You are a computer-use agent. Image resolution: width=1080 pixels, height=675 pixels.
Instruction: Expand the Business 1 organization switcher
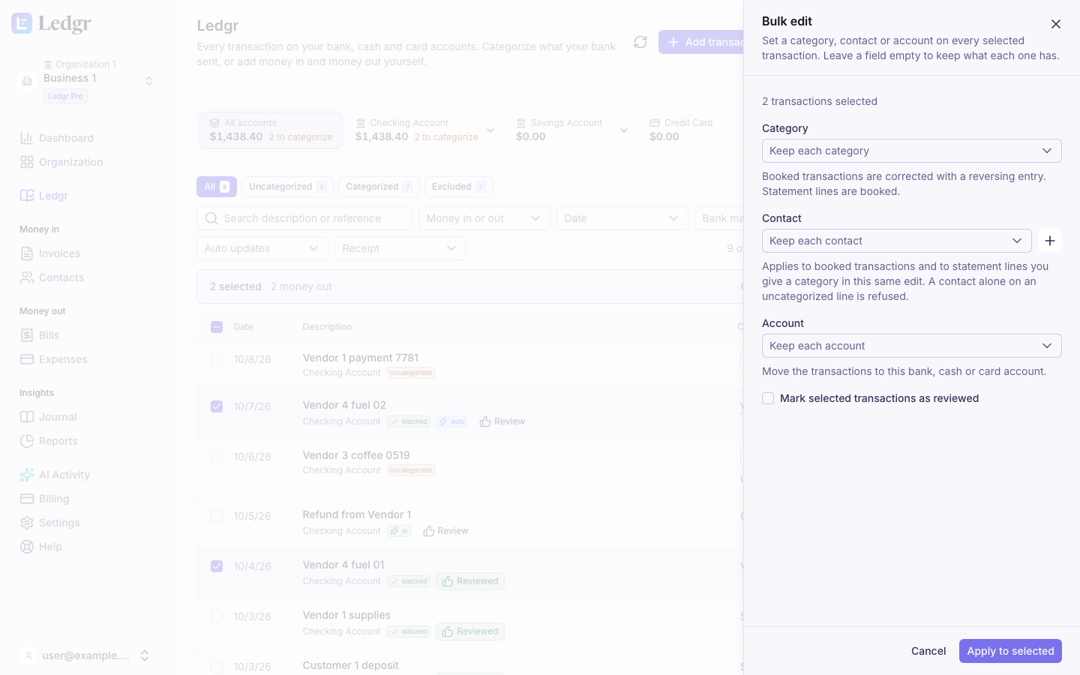pyautogui.click(x=86, y=80)
